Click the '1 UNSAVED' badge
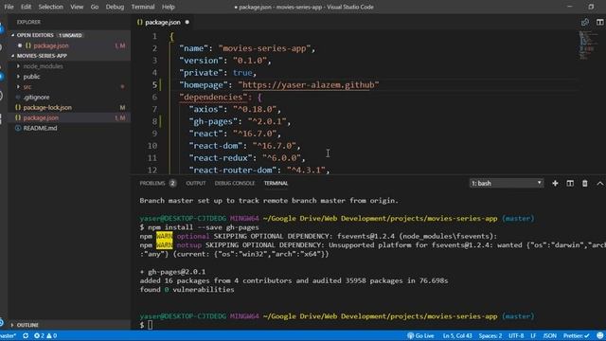This screenshot has width=606, height=341. pos(70,35)
